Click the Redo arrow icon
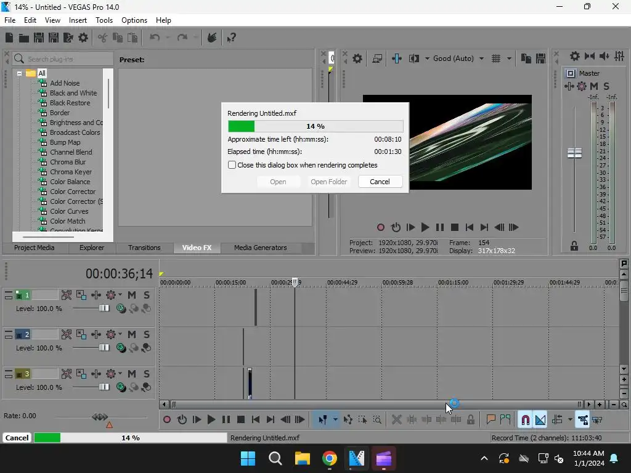Screen dimensions: 631x473 coord(182,38)
